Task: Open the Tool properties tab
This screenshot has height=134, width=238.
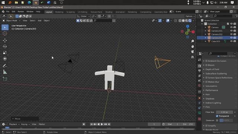Action: point(199,60)
